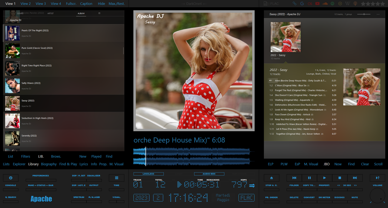388x208 pixels.
Task: Adjust the volume knob
Action: (x=378, y=195)
